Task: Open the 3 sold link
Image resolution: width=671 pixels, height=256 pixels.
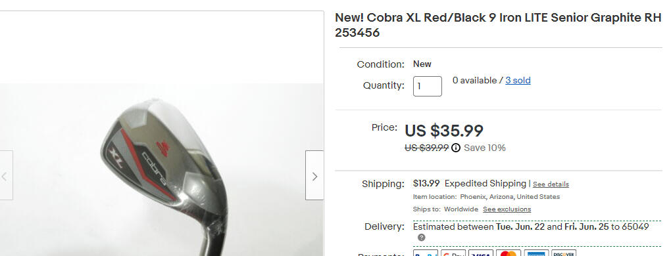Action: pyautogui.click(x=518, y=81)
